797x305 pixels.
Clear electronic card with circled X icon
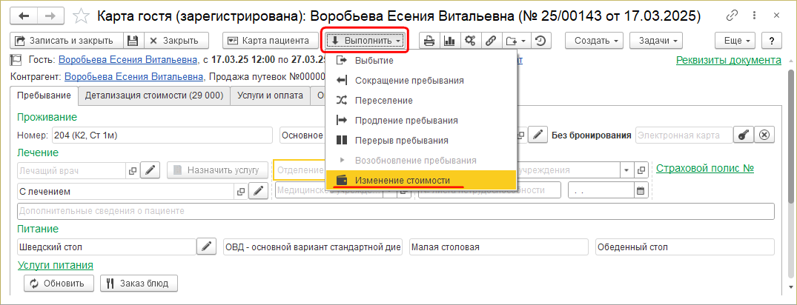764,135
